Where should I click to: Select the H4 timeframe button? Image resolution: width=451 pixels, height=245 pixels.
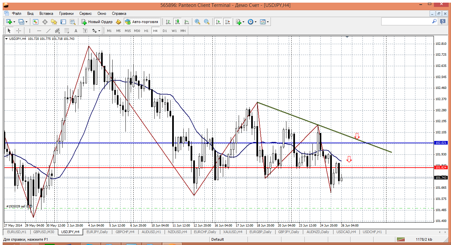coord(155,31)
